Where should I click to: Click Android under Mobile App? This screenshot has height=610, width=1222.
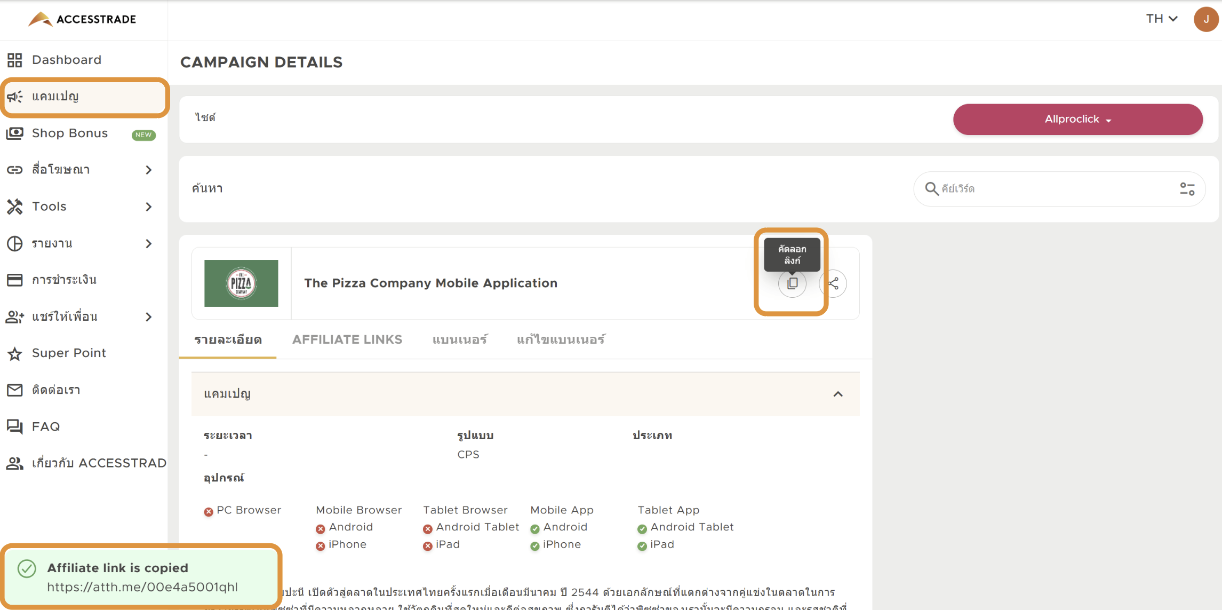click(x=559, y=527)
